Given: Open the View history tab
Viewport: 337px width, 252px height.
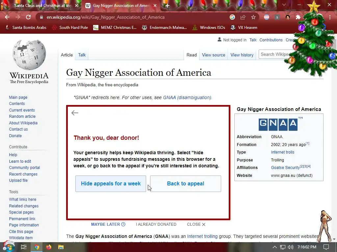Looking at the screenshot, I should coord(242,55).
